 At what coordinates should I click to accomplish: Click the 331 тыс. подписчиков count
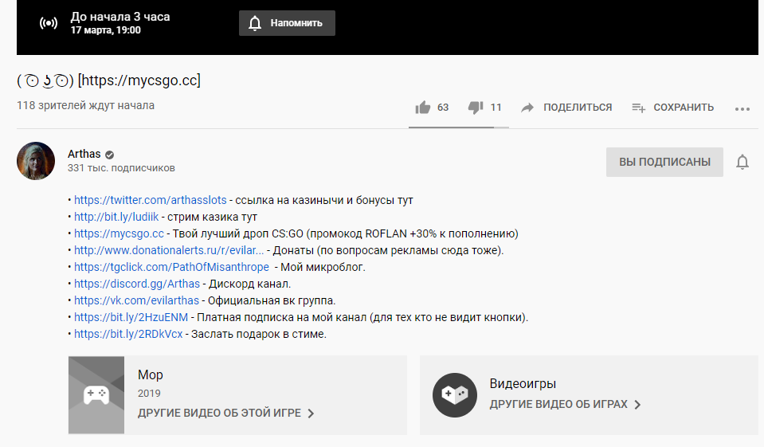(x=121, y=168)
